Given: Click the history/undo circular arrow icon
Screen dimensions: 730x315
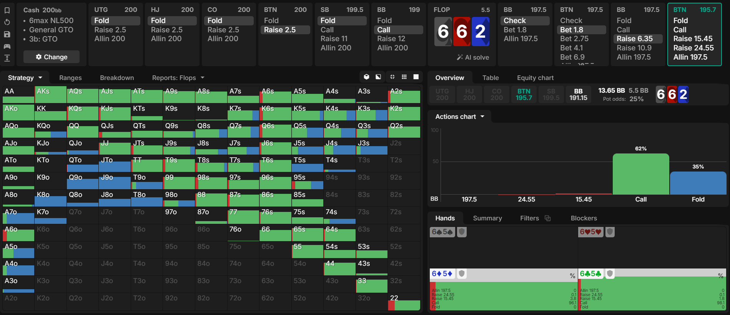Looking at the screenshot, I should pos(7,22).
